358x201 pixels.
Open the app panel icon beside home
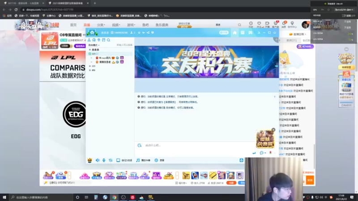click(x=243, y=33)
